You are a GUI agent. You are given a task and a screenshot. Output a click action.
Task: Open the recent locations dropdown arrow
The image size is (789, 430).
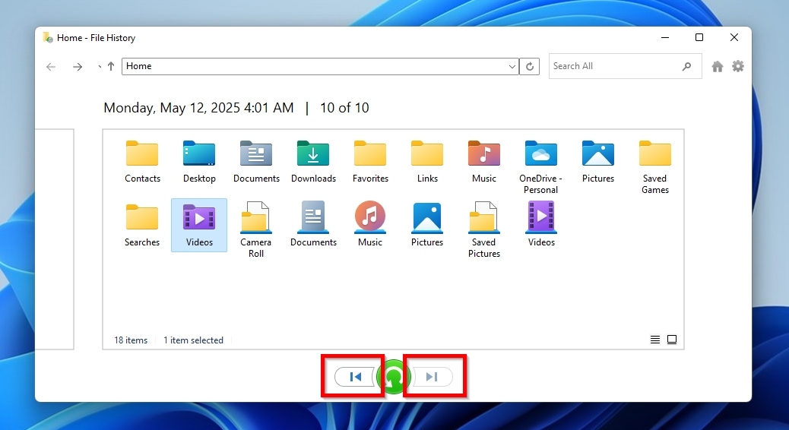point(100,67)
